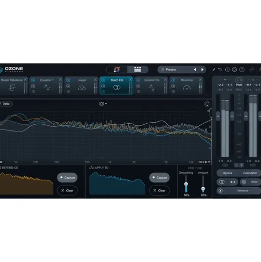The height and width of the screenshot is (262, 261).
Task: Click the I/O meter options pill
Action: [x=239, y=80]
